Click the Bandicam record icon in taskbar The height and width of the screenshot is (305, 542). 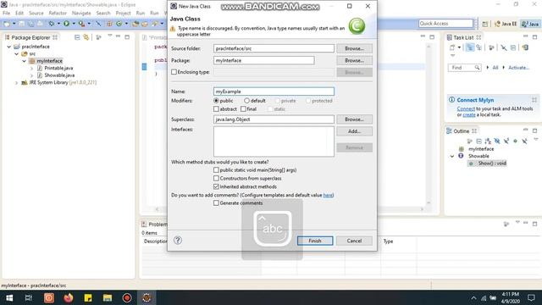point(127,297)
